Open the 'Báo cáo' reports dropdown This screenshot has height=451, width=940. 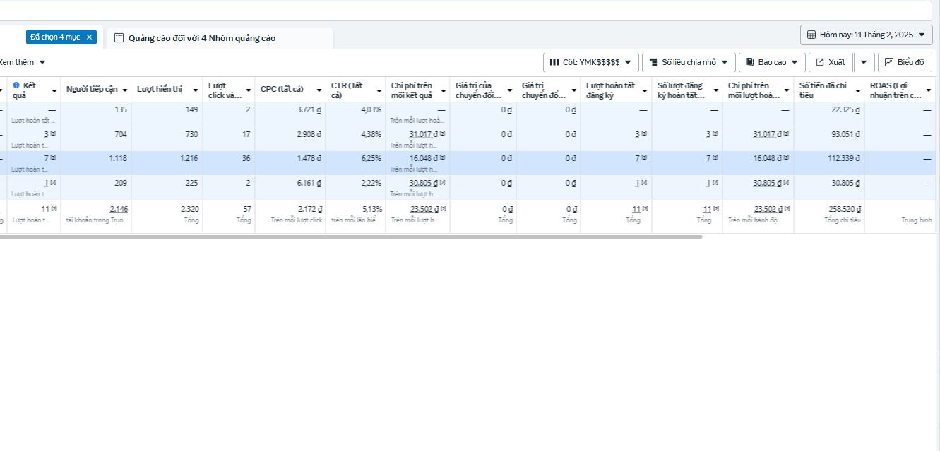coord(772,62)
